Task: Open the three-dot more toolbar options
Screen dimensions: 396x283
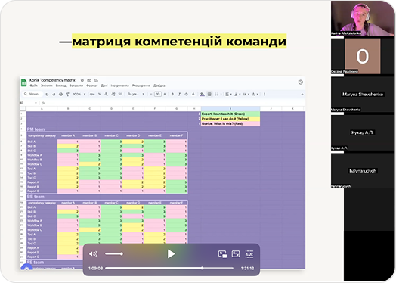Action: coord(265,94)
